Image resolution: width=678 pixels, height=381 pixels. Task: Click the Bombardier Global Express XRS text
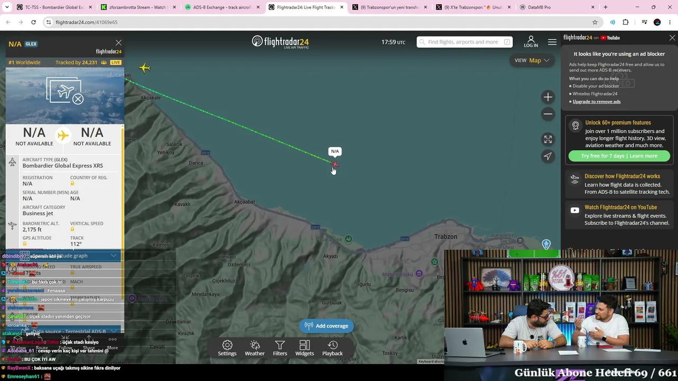[63, 166]
